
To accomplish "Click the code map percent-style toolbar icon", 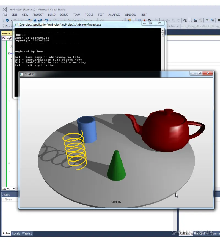I will coord(185,20).
